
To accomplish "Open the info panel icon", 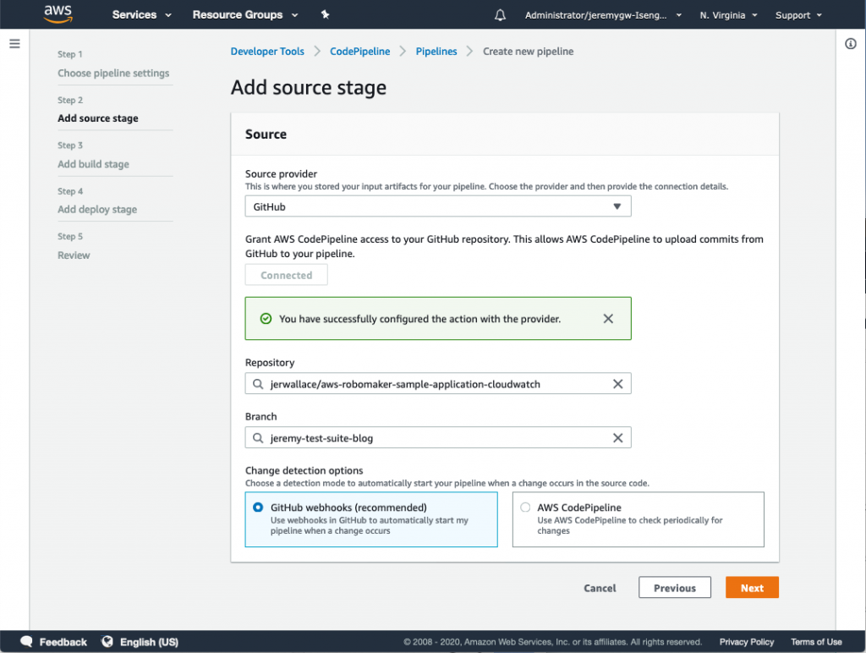I will click(851, 44).
